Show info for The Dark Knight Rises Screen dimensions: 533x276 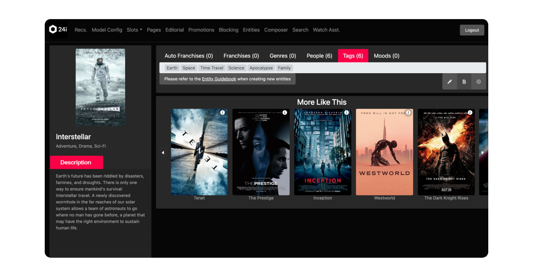470,113
